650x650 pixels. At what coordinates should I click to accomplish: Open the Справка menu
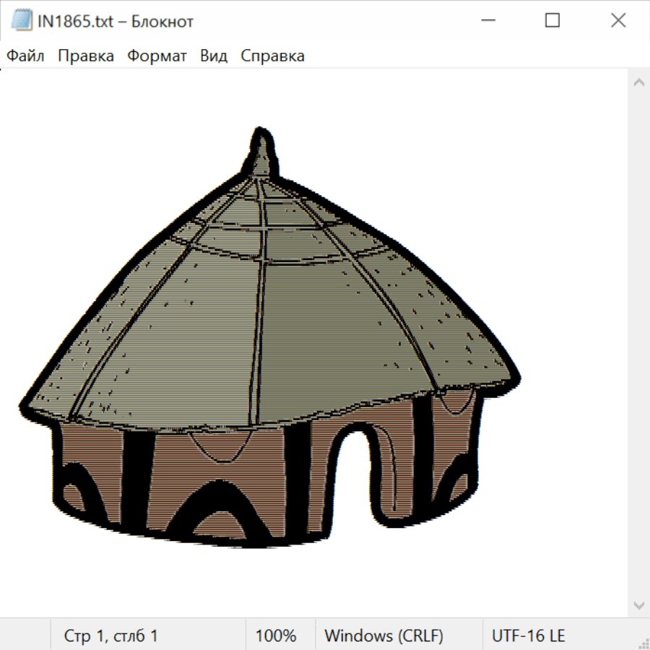click(272, 56)
